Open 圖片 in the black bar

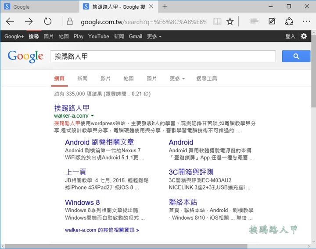click(x=49, y=36)
